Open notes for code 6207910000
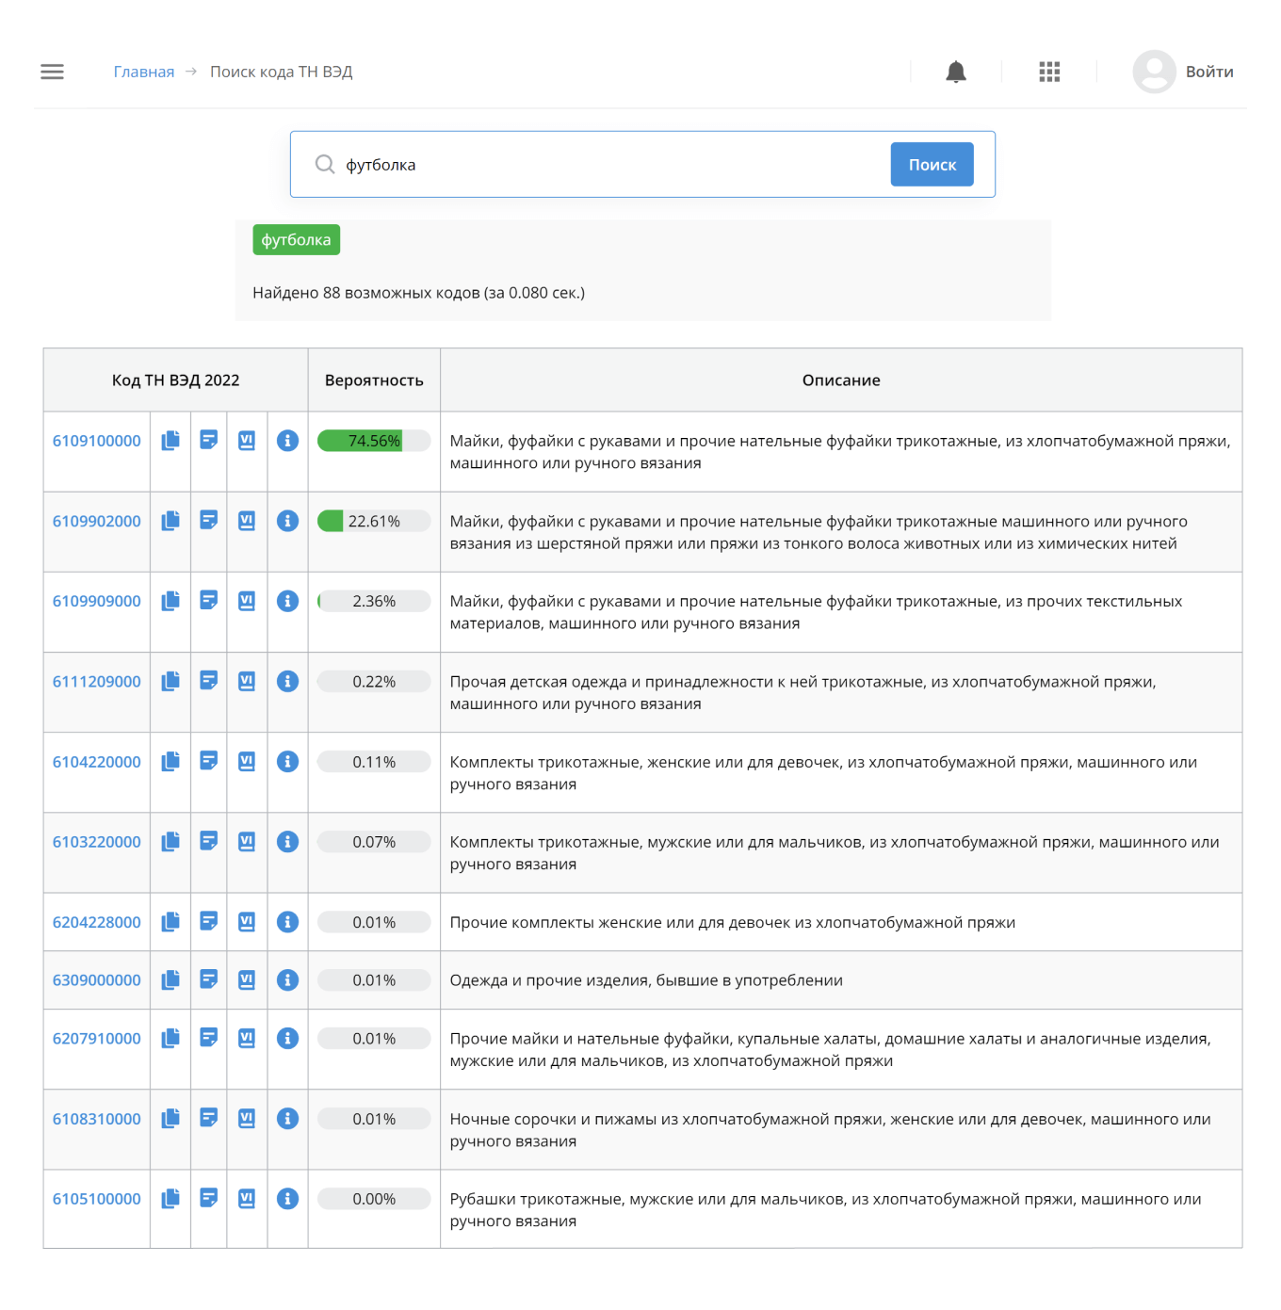This screenshot has width=1281, height=1310. click(209, 1038)
